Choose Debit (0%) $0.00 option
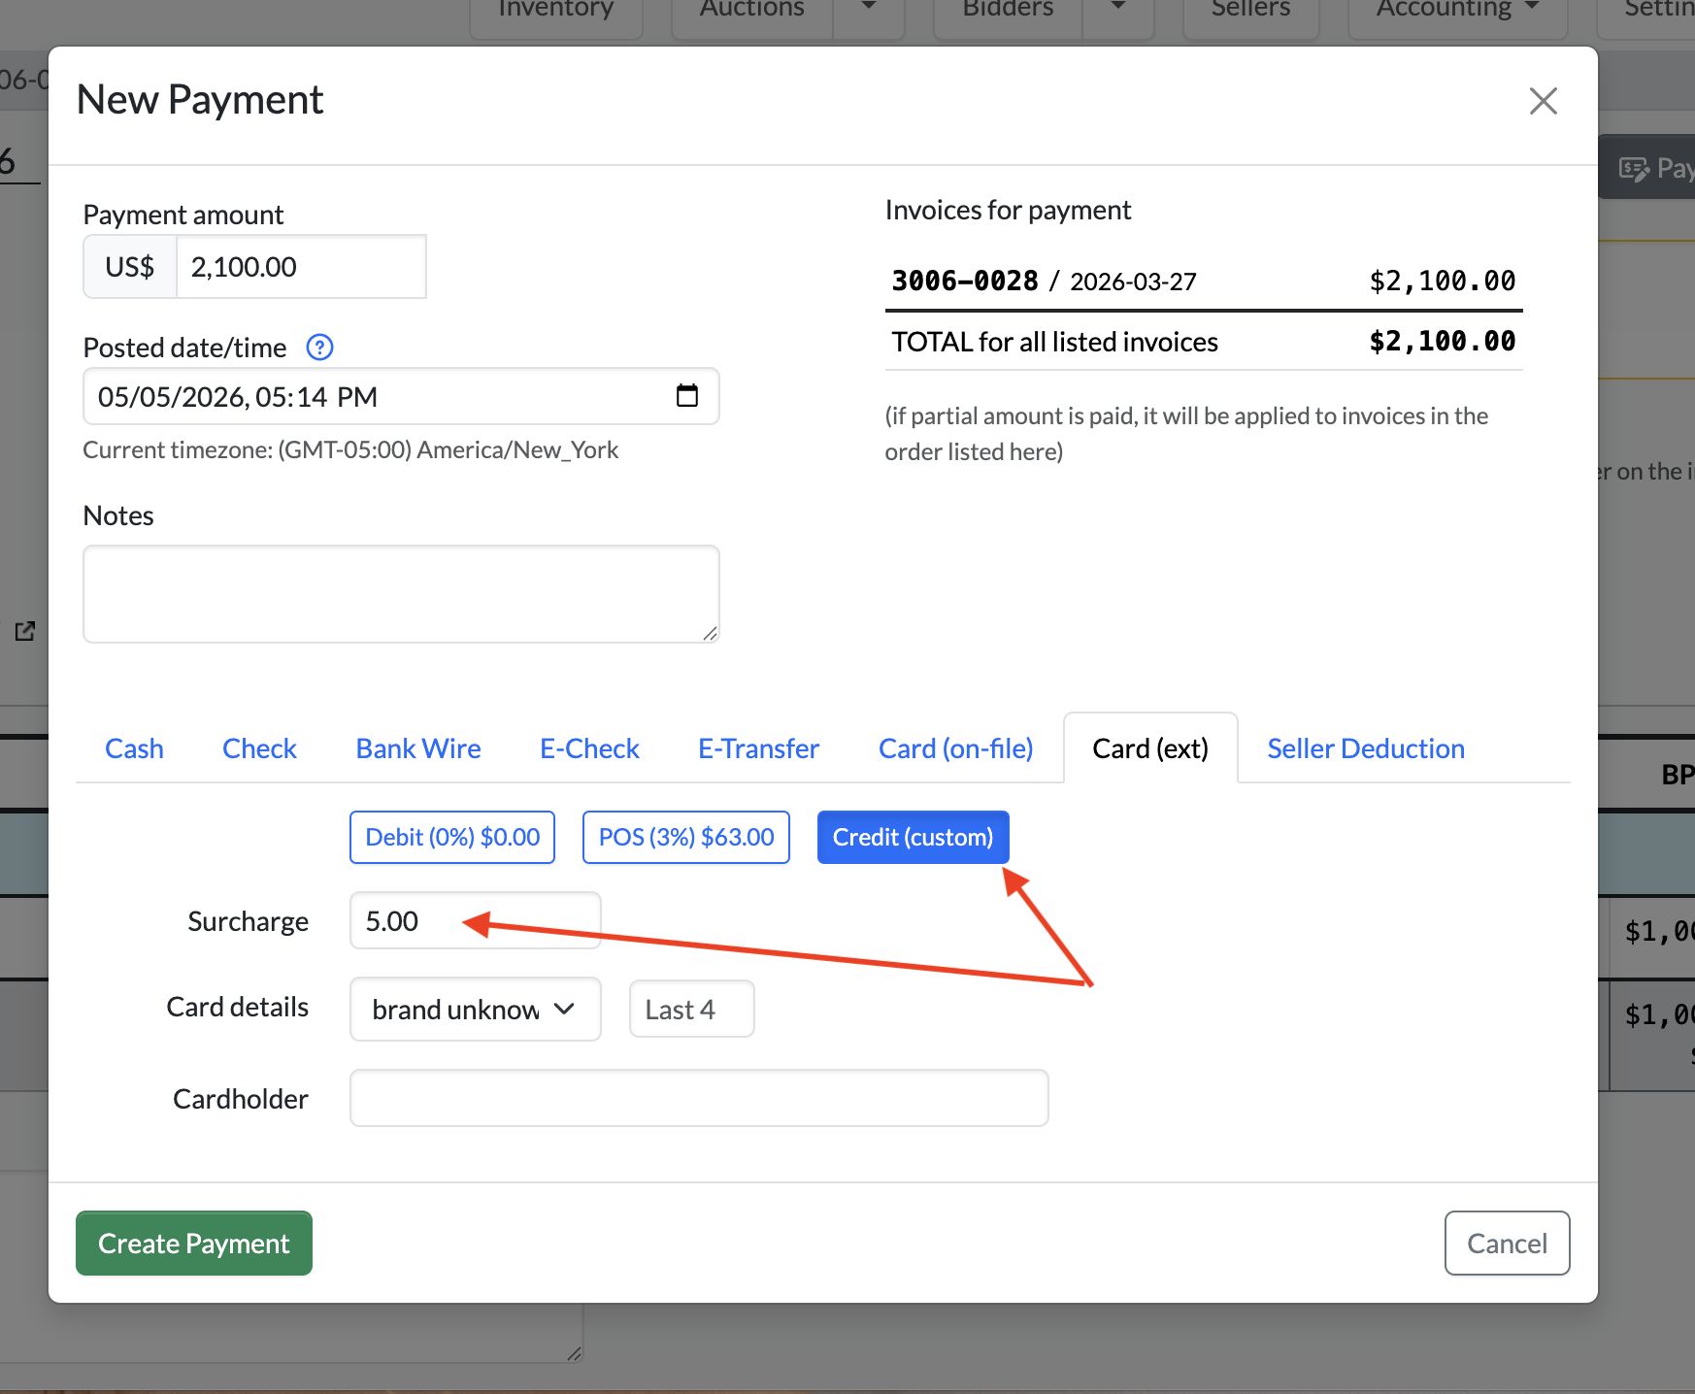1695x1394 pixels. [452, 837]
